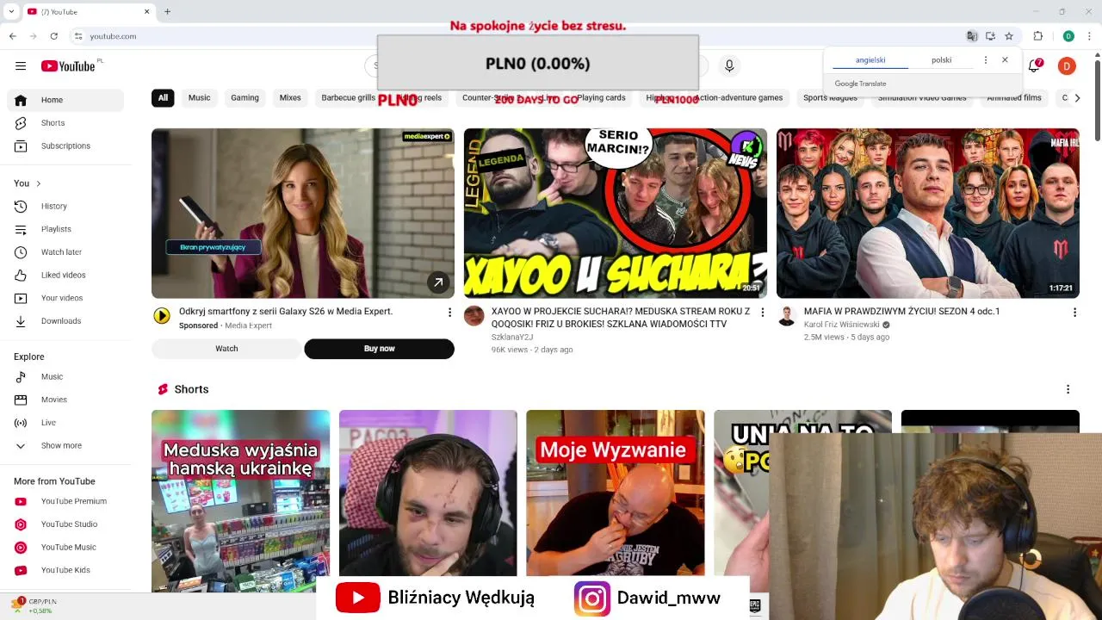Open the MAFIA season 4 thumbnail
Viewport: 1102px width, 620px height.
(927, 213)
